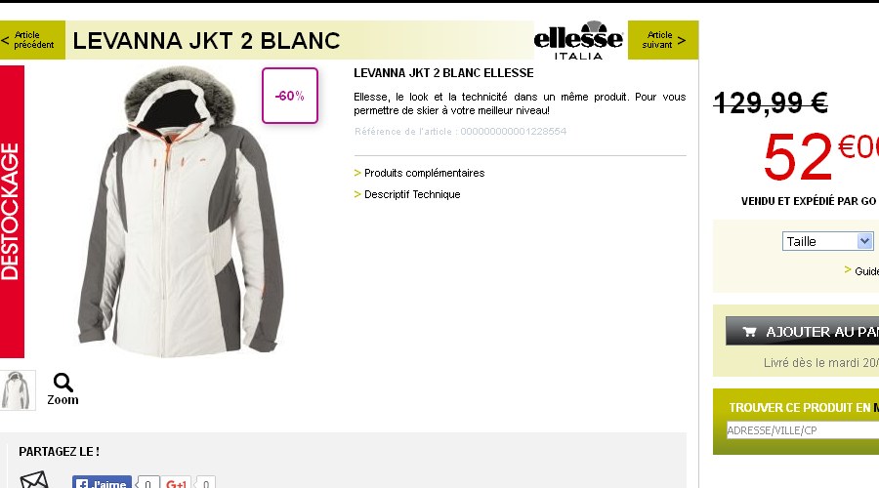Open the Taille size dropdown
Viewport: 879px width, 488px height.
pyautogui.click(x=827, y=241)
